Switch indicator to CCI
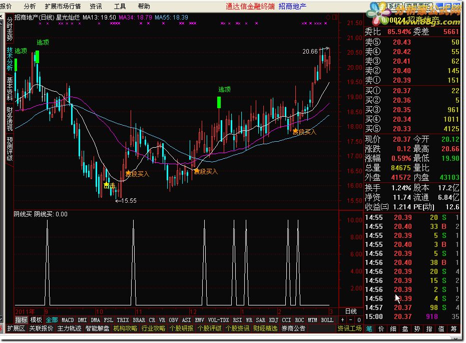The image size is (466, 343). (286, 320)
